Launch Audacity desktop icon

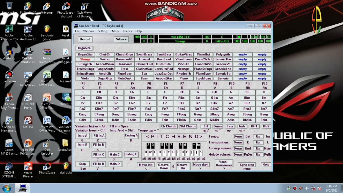(x=9, y=54)
